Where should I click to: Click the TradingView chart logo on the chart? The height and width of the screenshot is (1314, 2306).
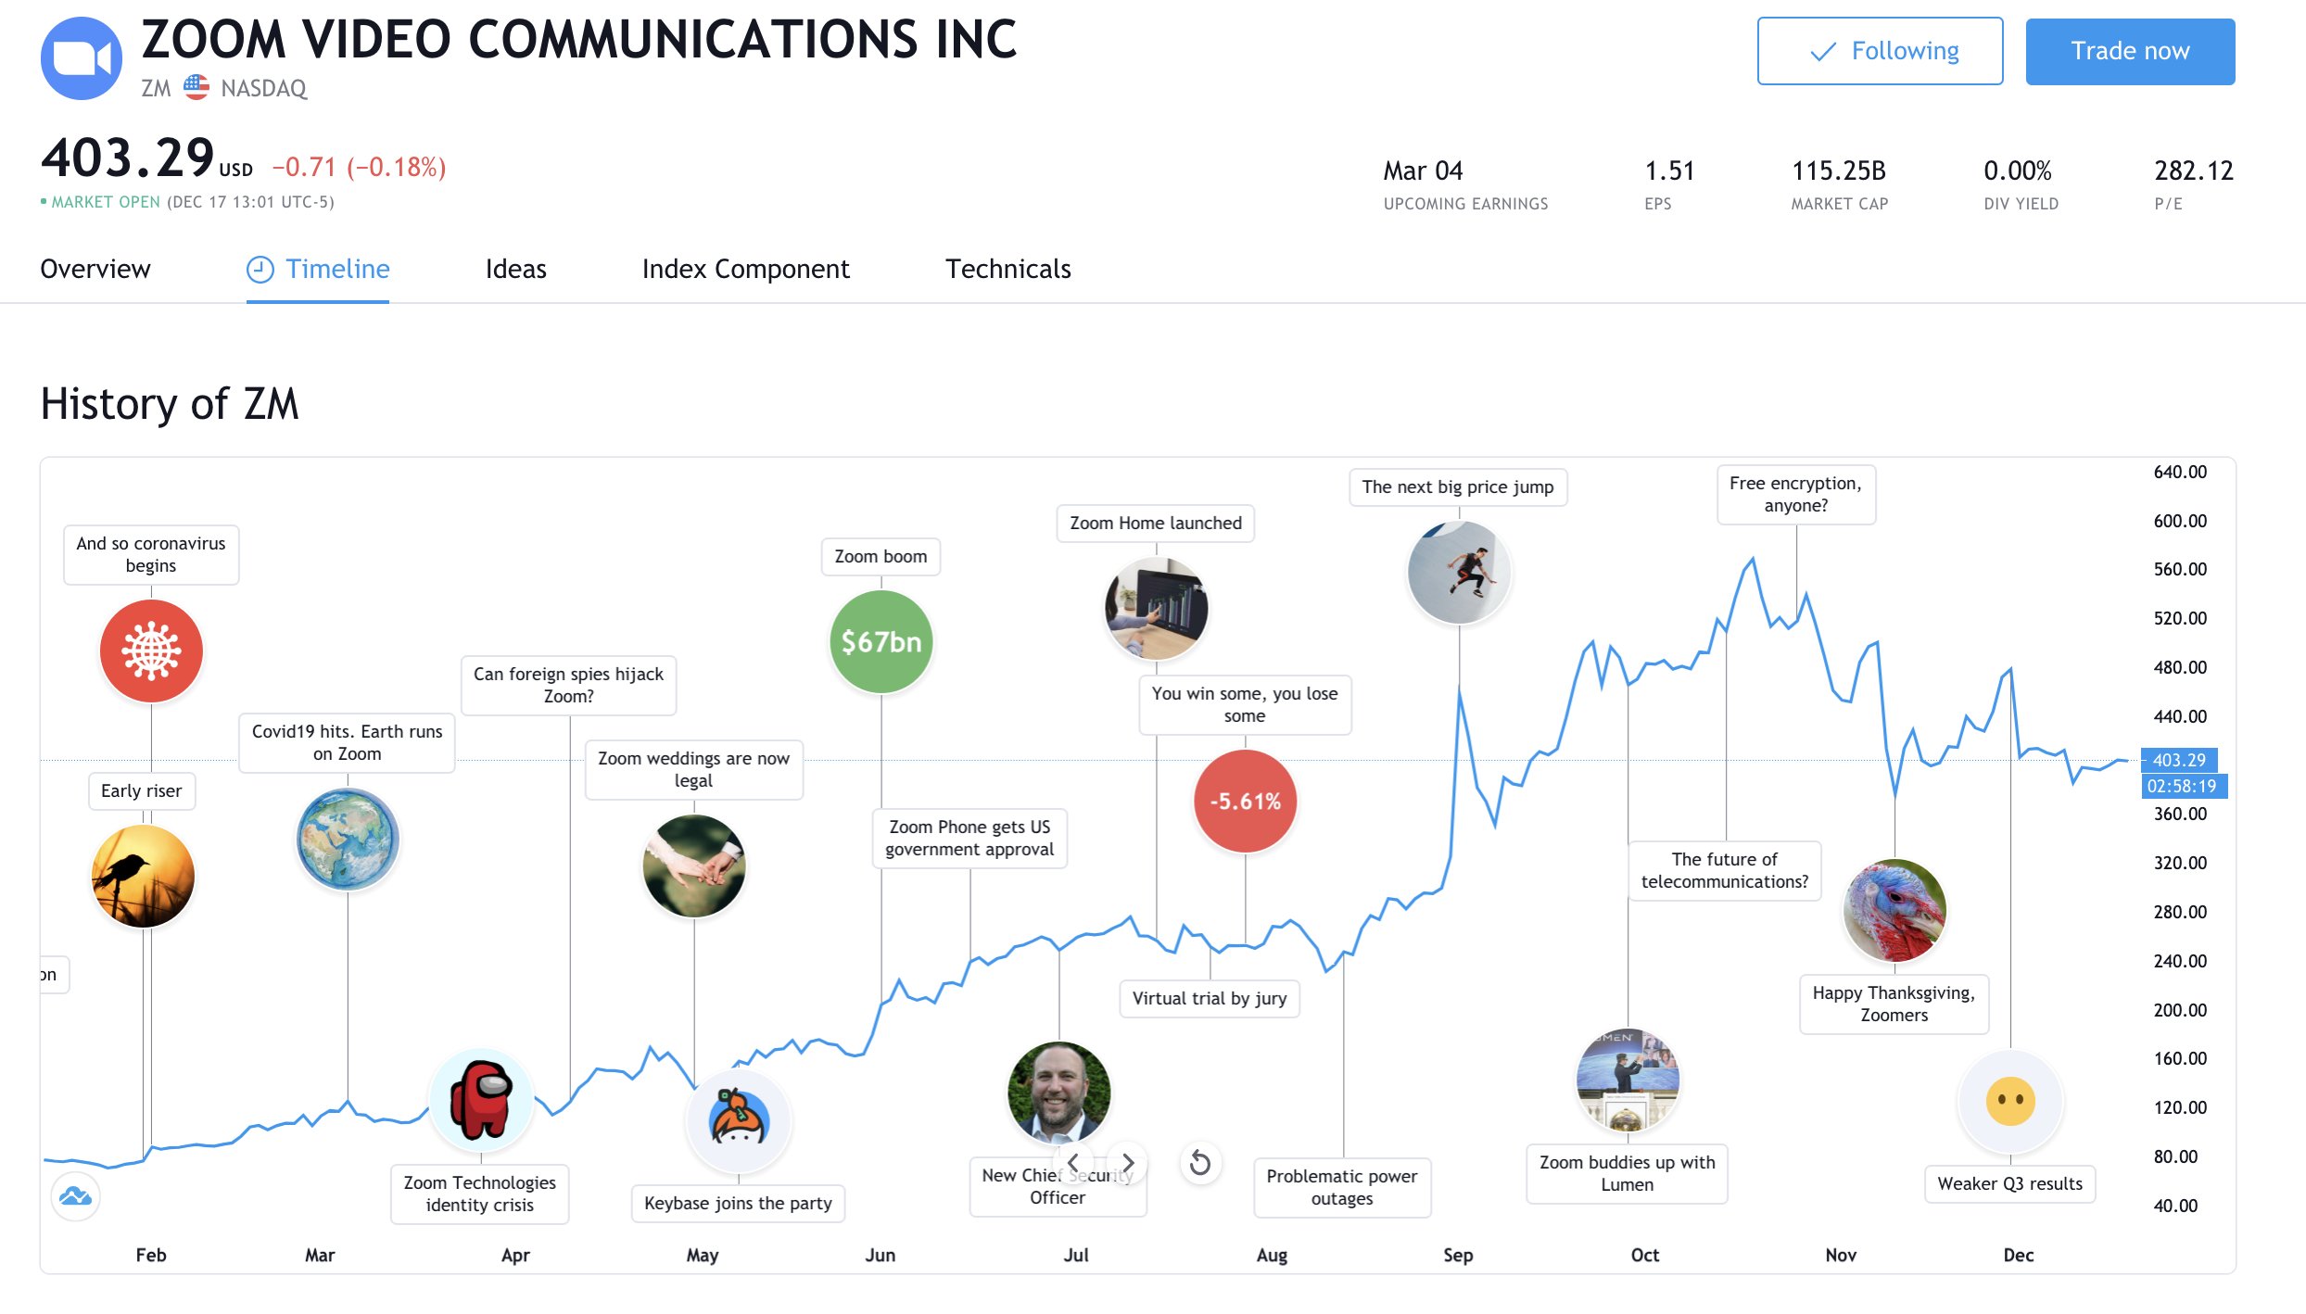(75, 1195)
